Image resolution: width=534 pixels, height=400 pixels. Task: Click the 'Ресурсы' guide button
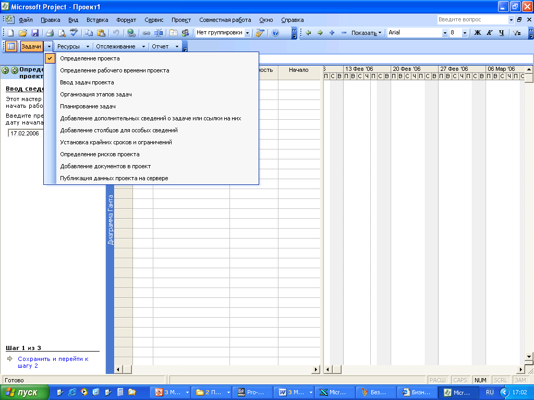tap(68, 46)
